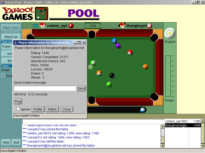The height and width of the screenshot is (153, 205).
Task: Click the pocketed blue ball in the tray
Action: [x=143, y=110]
